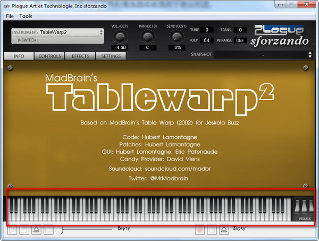Open the File menu

click(x=10, y=16)
